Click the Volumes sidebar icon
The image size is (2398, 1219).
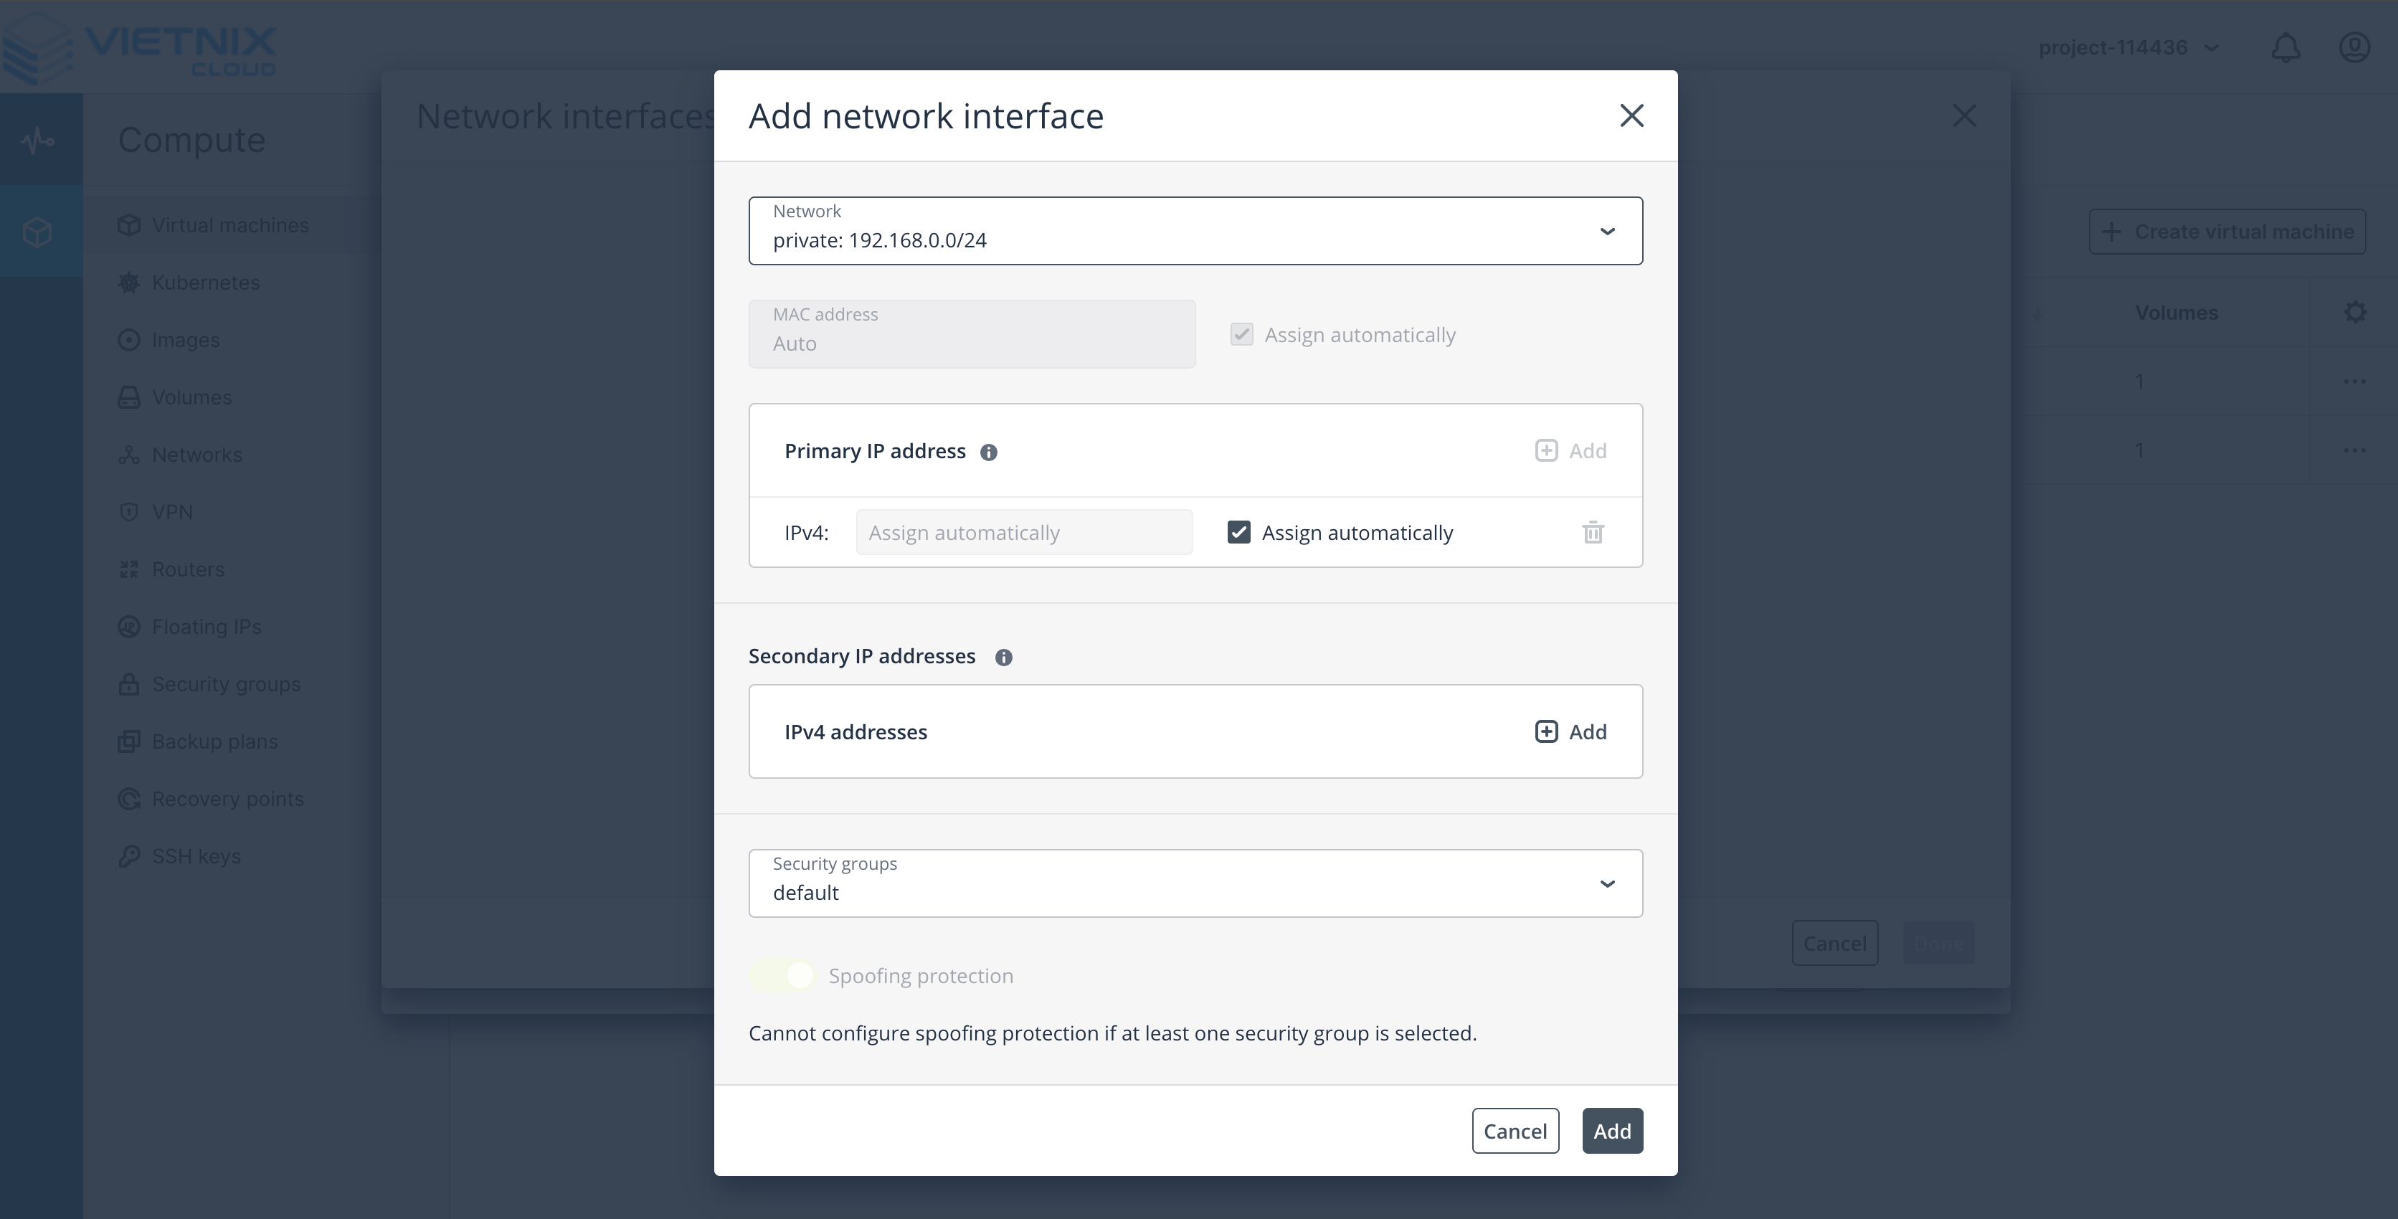pos(129,397)
